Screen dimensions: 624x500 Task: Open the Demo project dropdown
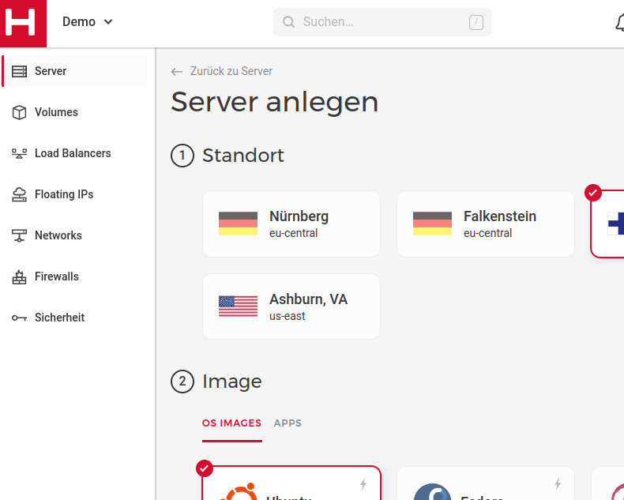88,22
